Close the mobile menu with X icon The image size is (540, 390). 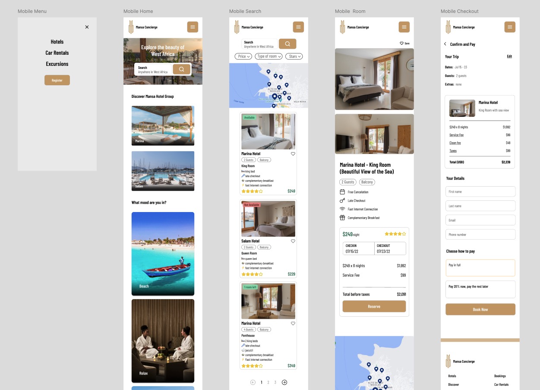click(87, 27)
